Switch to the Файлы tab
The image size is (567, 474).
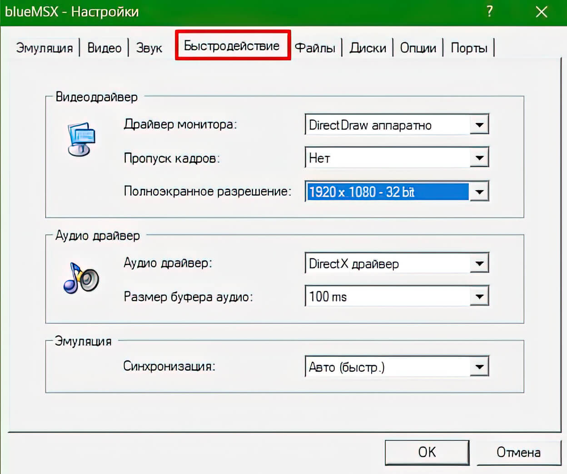click(x=315, y=48)
